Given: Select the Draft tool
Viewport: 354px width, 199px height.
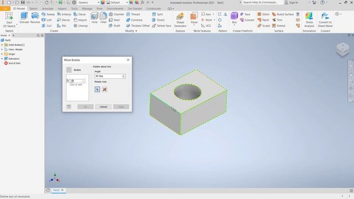Looking at the screenshot, I should [114, 26].
